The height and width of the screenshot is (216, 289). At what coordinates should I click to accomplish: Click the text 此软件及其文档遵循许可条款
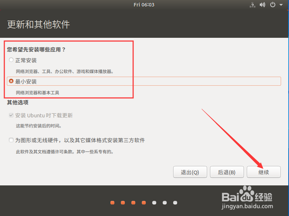(x=44, y=152)
